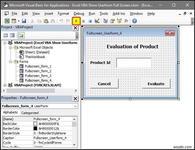Click the Cancel button on the UserForm
Image resolution: width=195 pixels, height=150 pixels.
coord(104,84)
